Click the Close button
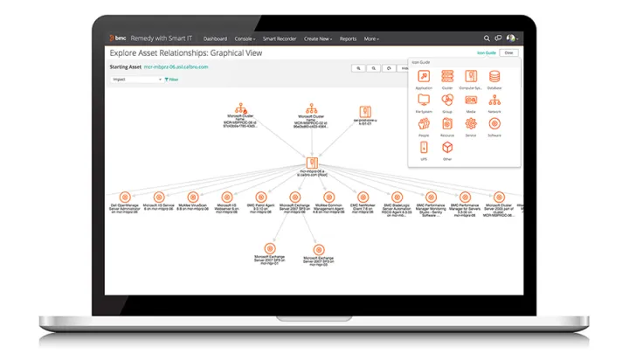629x361 pixels. [510, 53]
